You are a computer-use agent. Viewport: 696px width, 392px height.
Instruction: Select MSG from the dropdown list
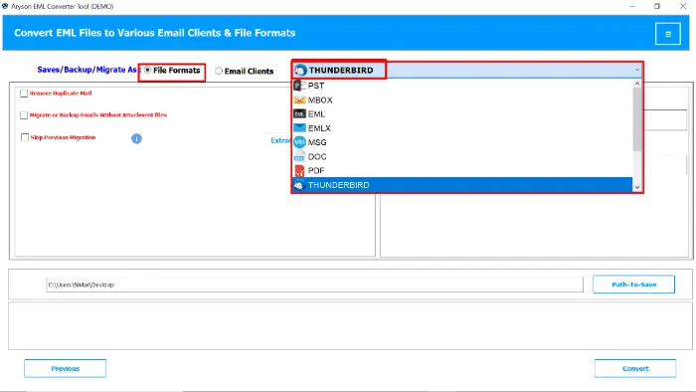(x=462, y=142)
